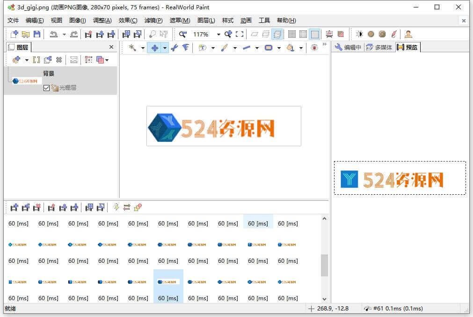Click the zoom-in magnifier with plus icon

[228, 34]
